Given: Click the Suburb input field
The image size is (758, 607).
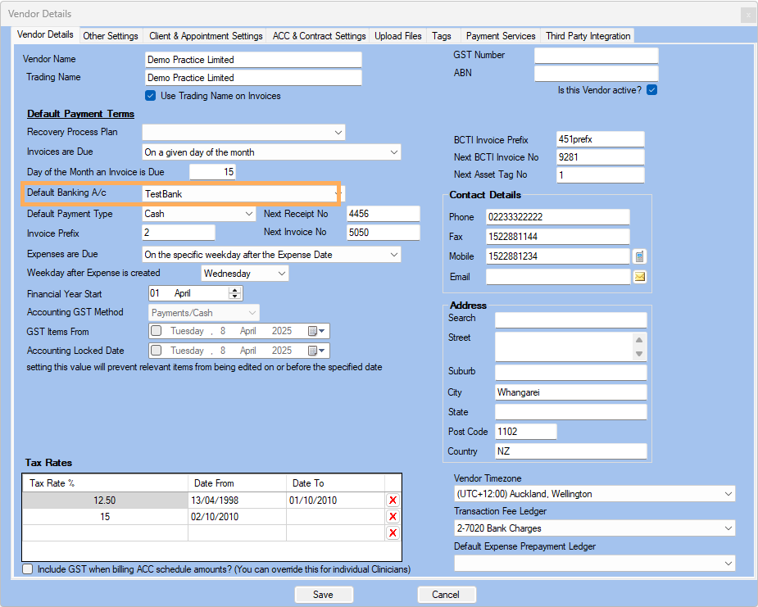Looking at the screenshot, I should pos(571,373).
